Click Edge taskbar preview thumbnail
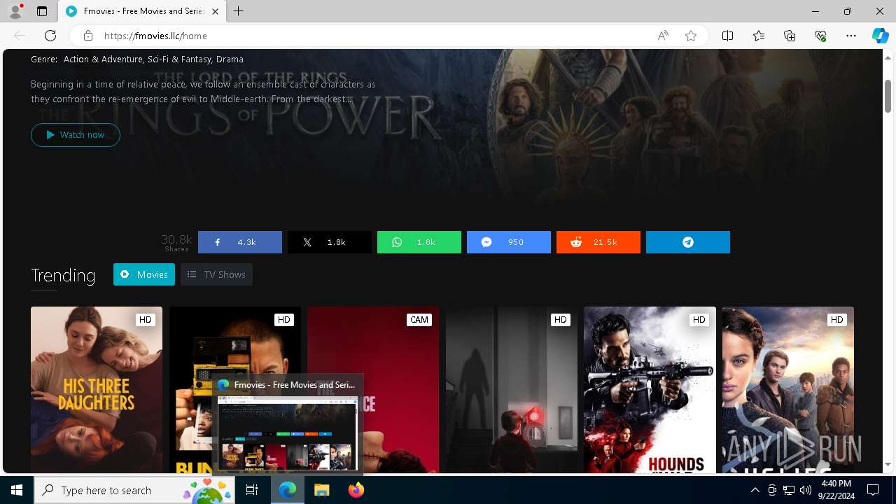 click(x=288, y=433)
